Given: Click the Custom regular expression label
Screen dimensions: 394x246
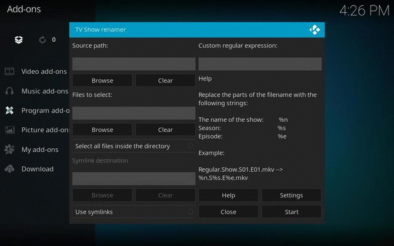Looking at the screenshot, I should point(238,46).
